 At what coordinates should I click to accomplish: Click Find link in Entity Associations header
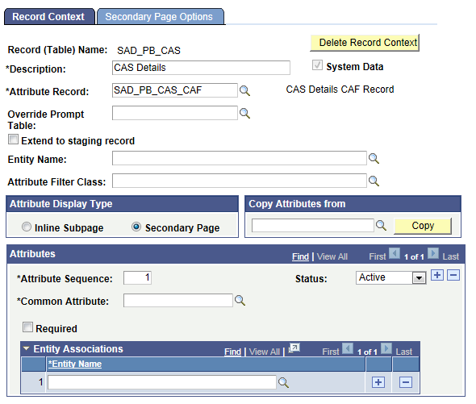point(232,352)
